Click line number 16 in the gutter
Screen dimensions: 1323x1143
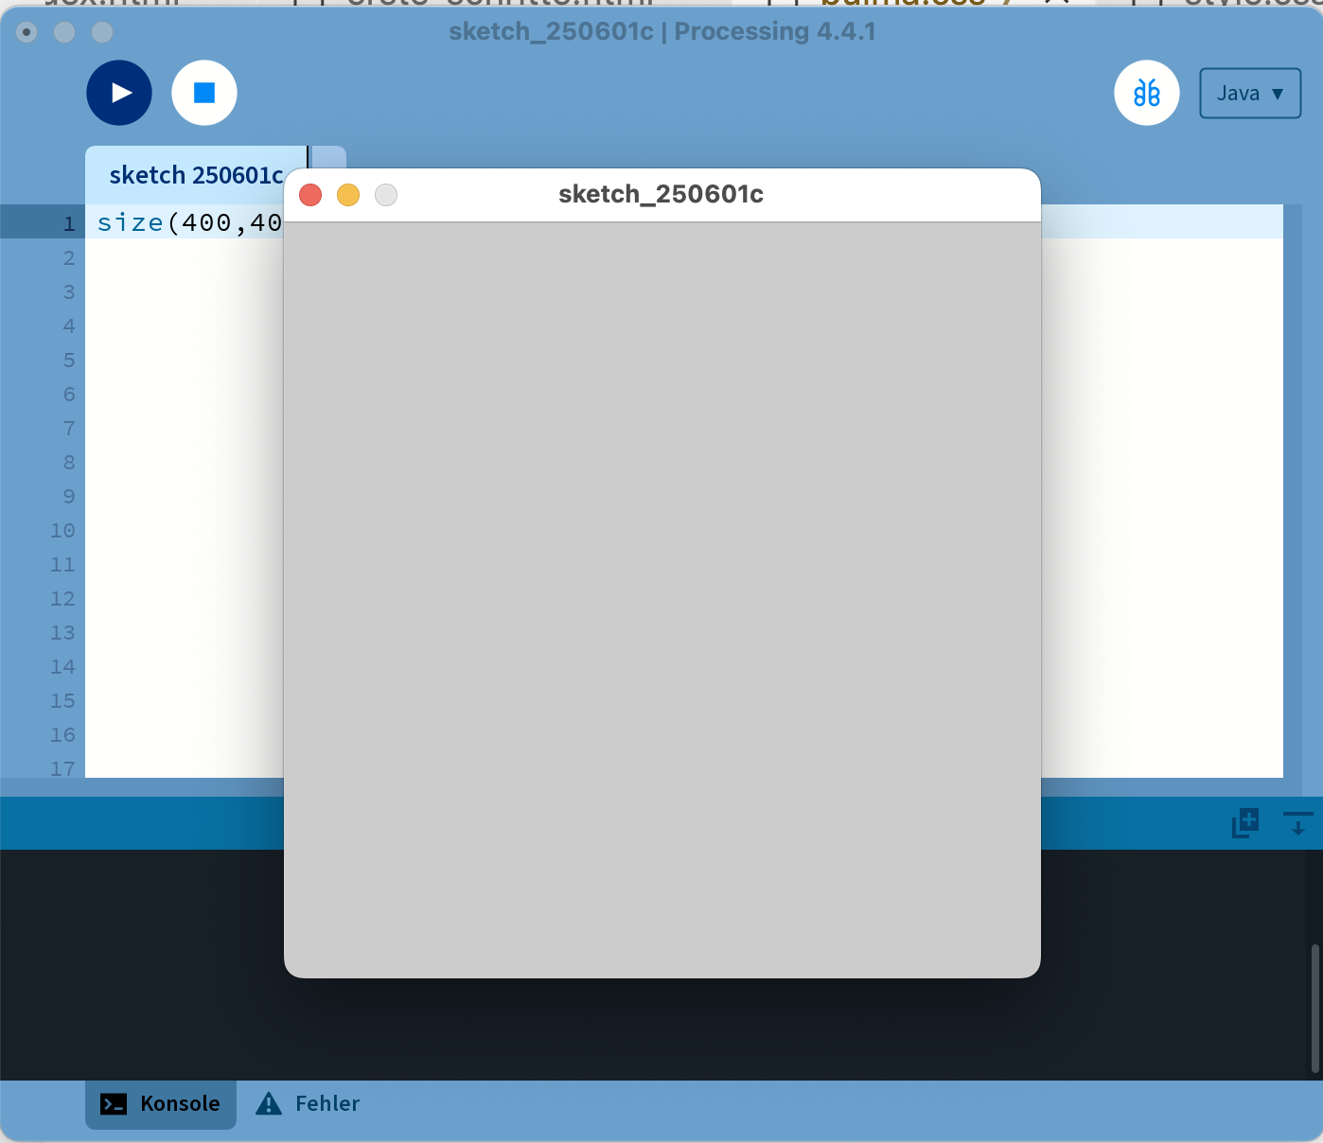pos(62,735)
